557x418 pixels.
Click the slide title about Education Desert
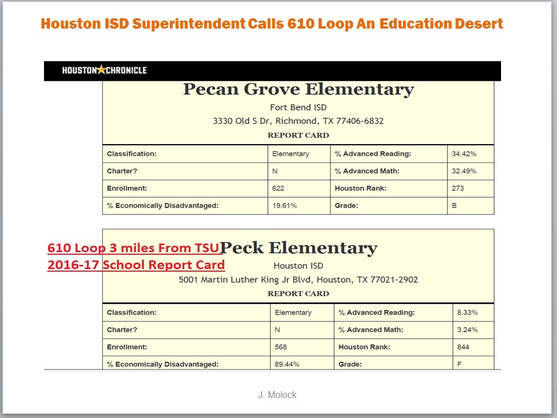[272, 24]
